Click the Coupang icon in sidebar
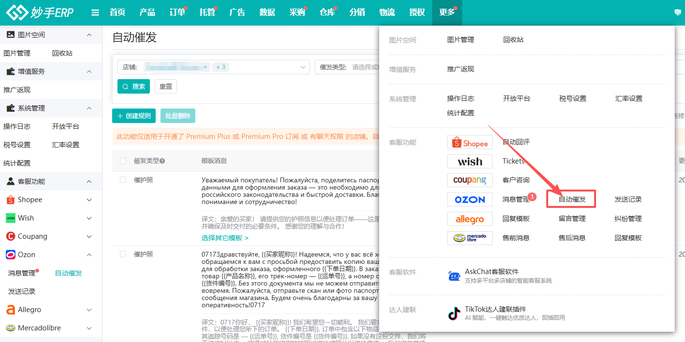Image resolution: width=685 pixels, height=342 pixels. coord(10,236)
